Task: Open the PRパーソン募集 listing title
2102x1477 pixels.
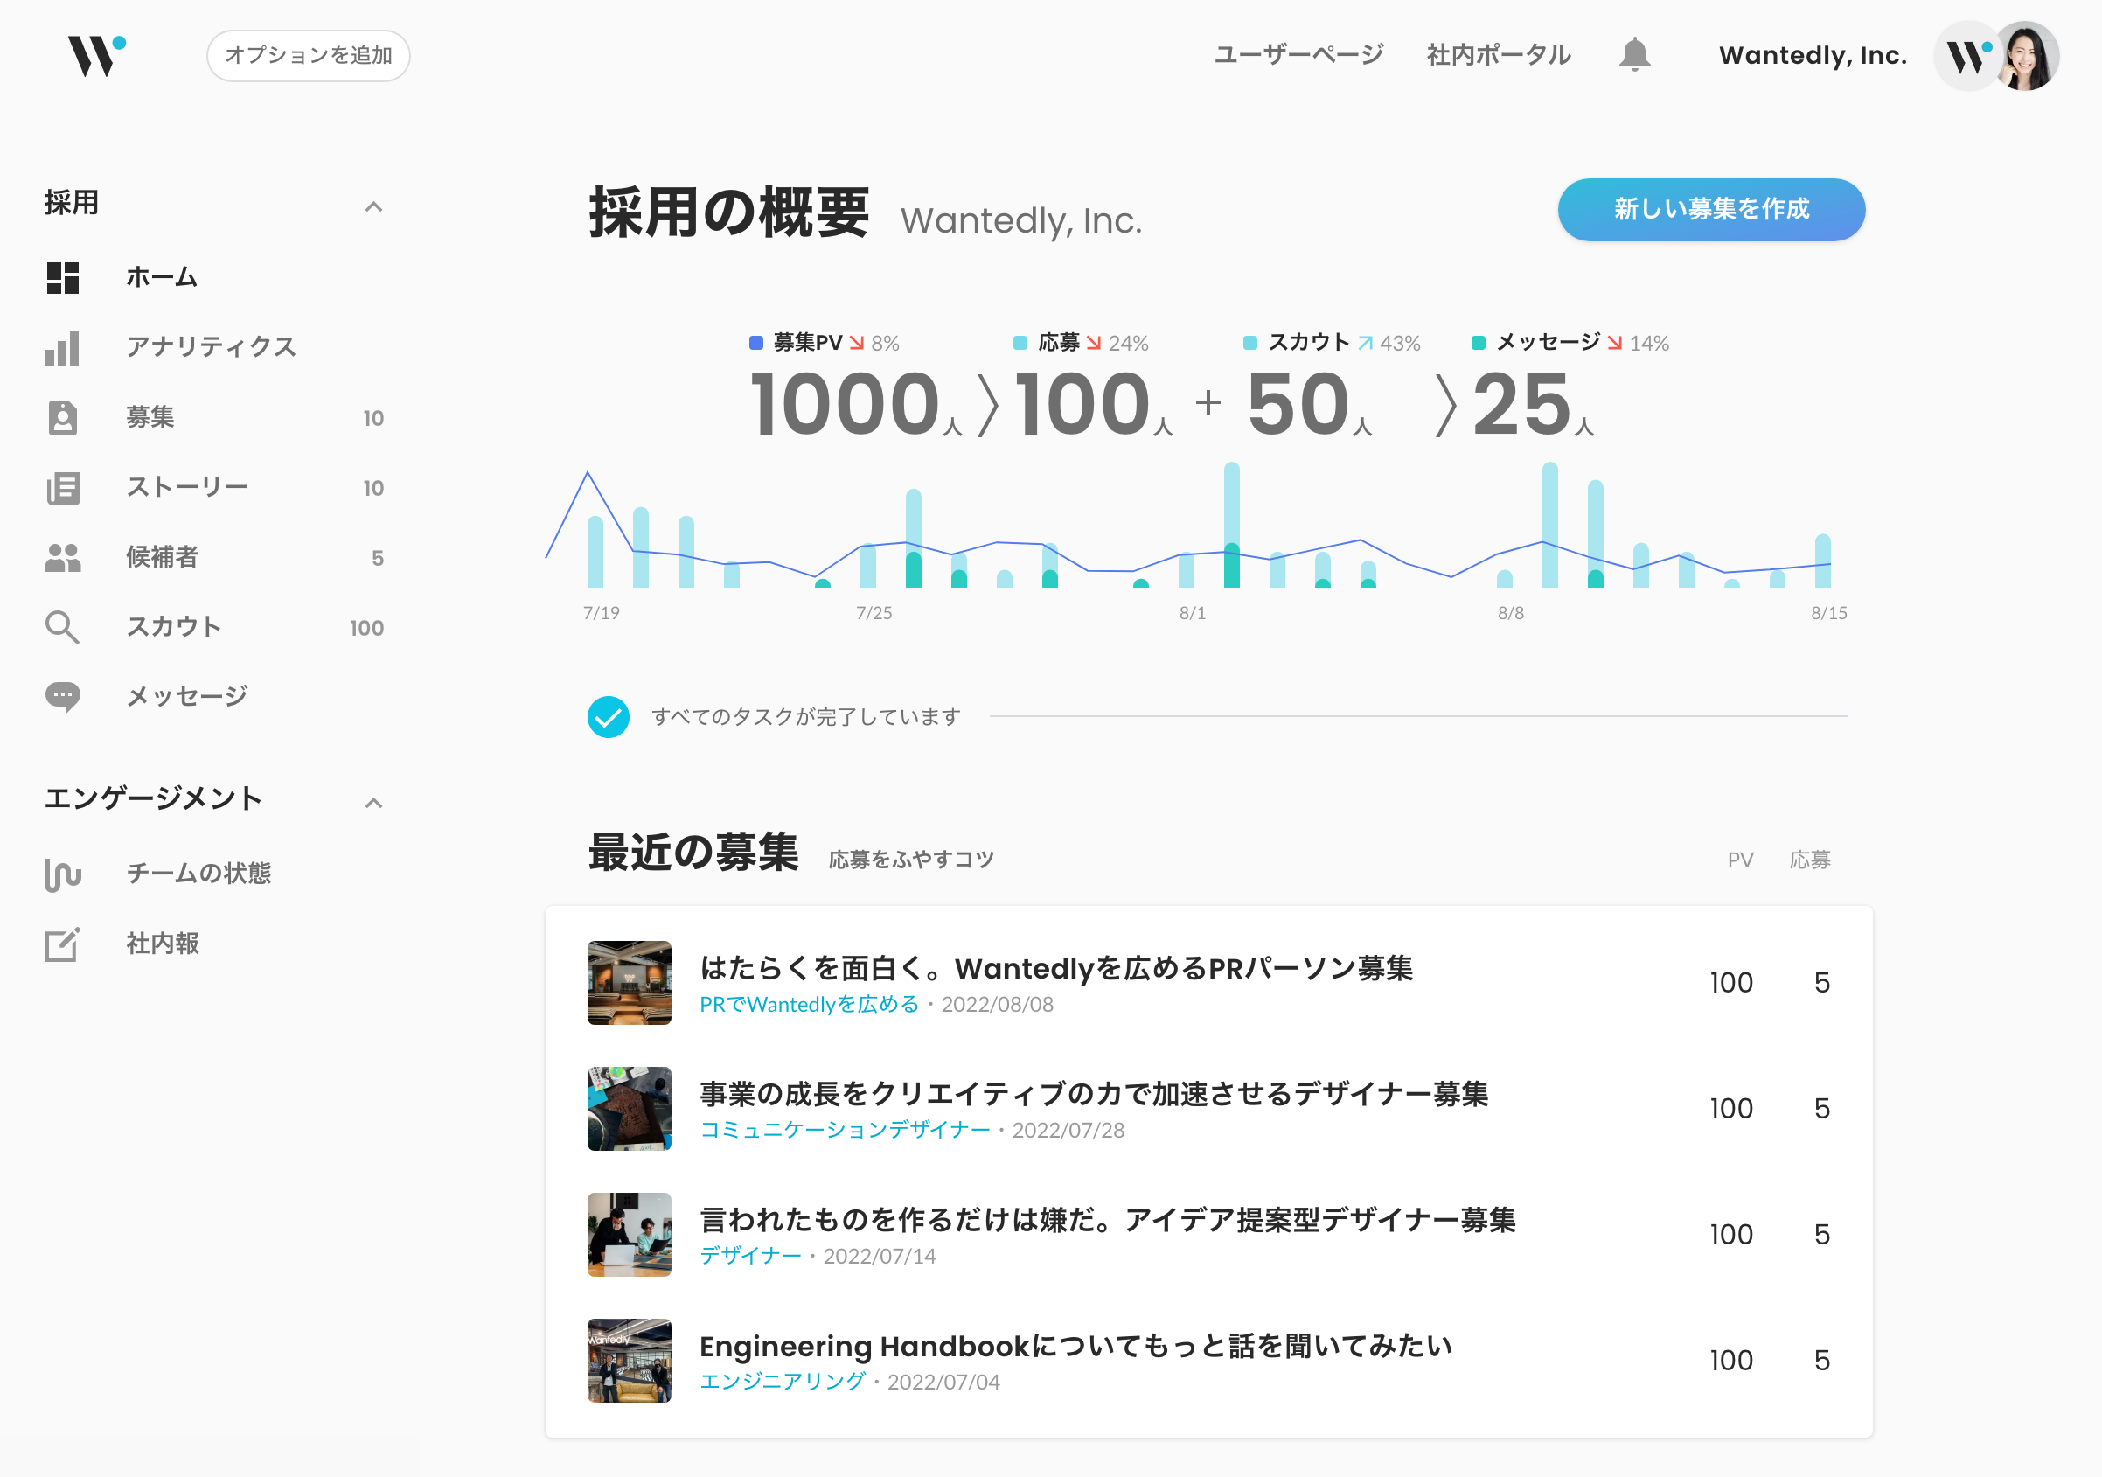Action: point(1056,969)
